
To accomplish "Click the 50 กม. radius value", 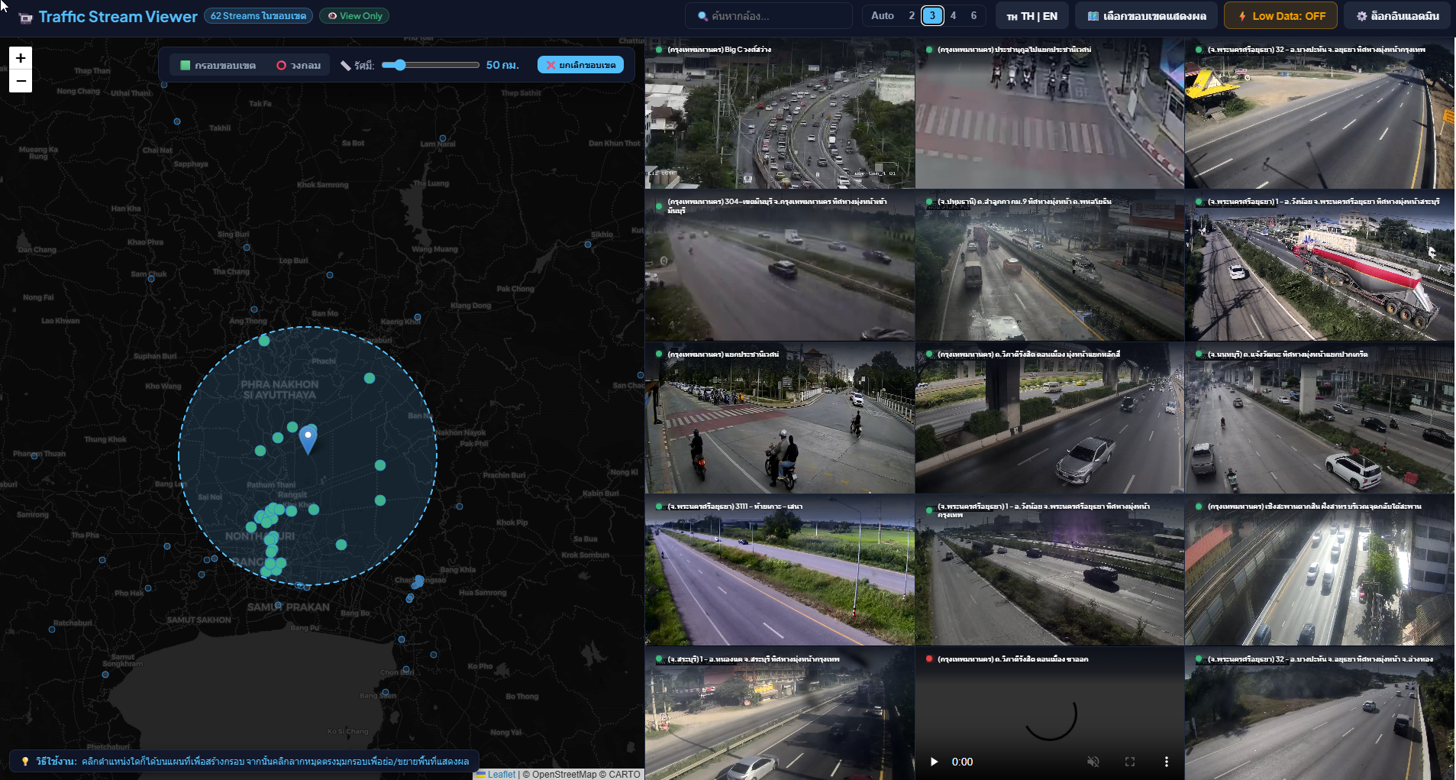I will coord(502,65).
